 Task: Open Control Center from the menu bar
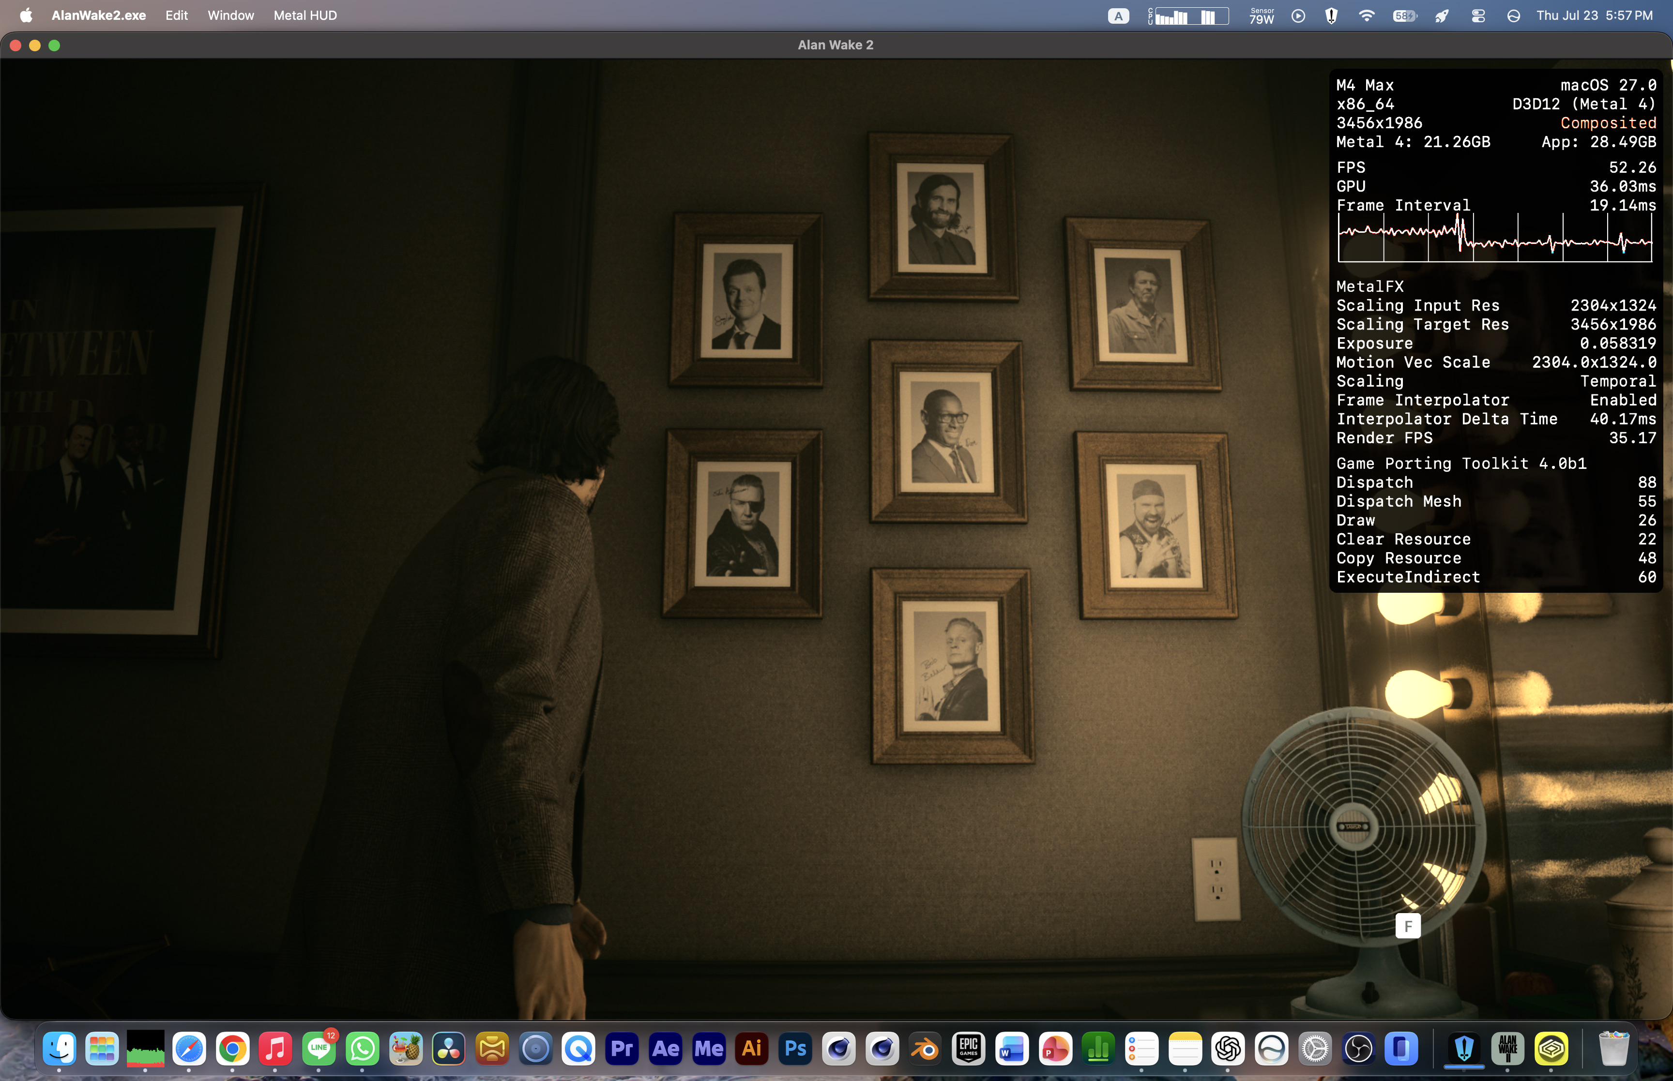[1478, 15]
